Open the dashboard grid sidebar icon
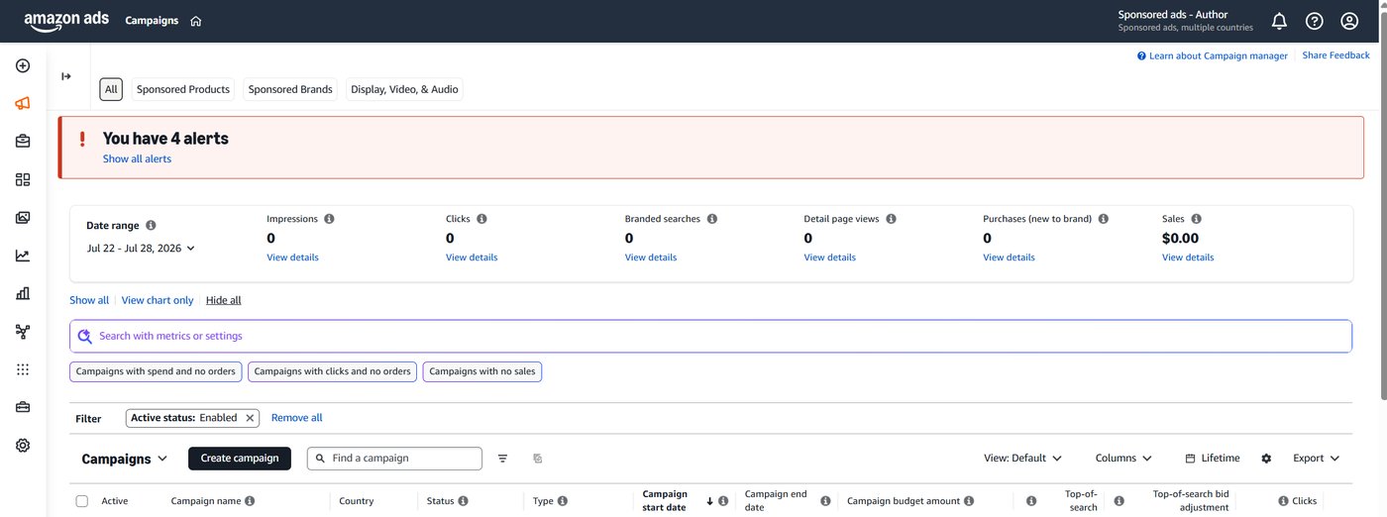Image resolution: width=1387 pixels, height=517 pixels. coord(23,179)
